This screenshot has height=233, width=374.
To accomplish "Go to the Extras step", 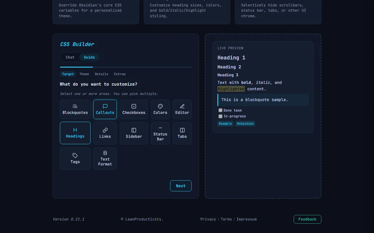I will pos(120,74).
